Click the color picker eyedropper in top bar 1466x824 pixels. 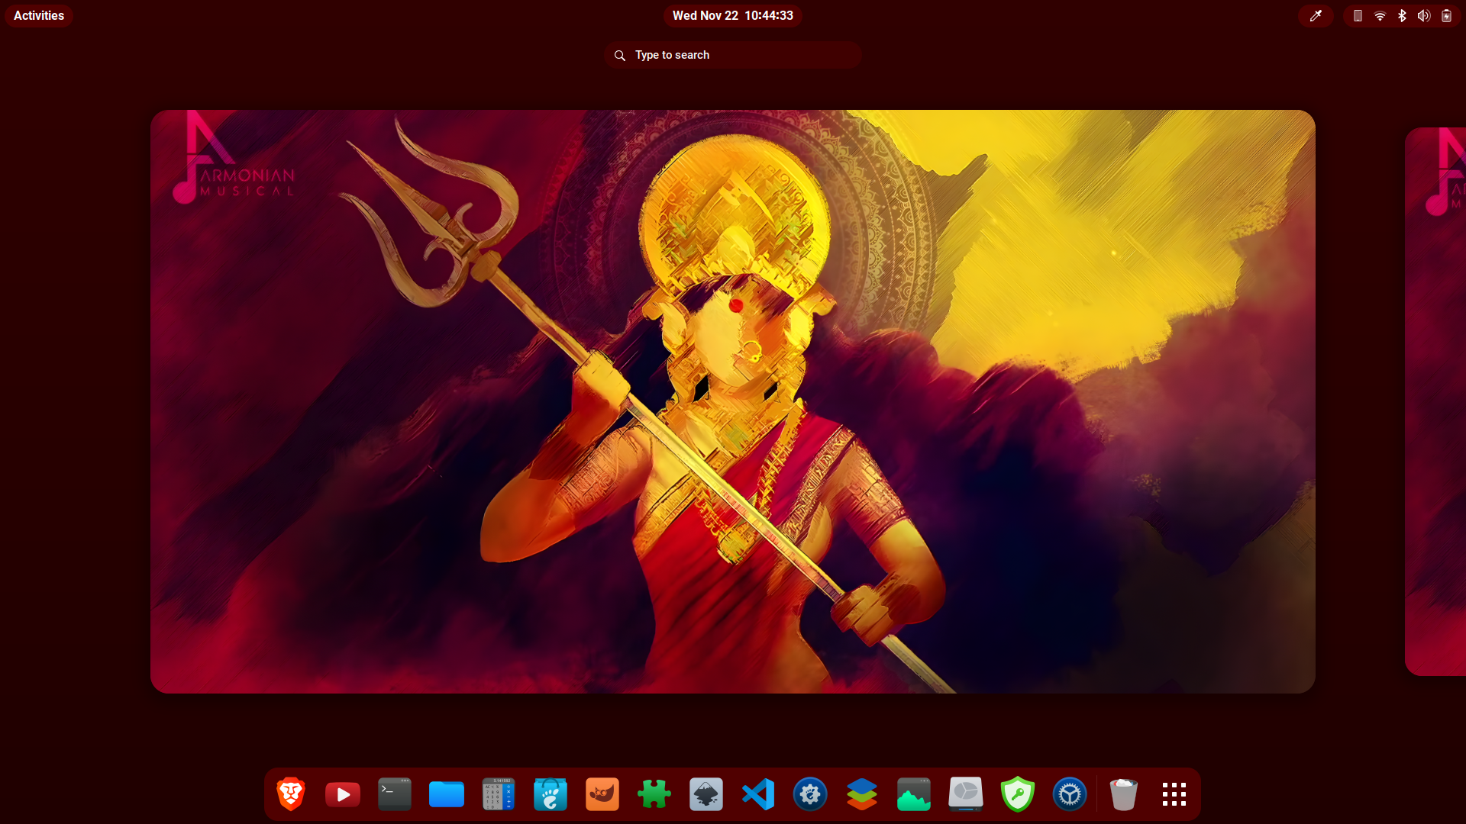tap(1316, 15)
